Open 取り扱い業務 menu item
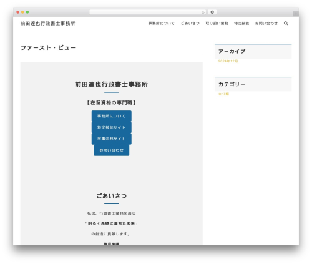312x264 pixels. click(x=217, y=23)
